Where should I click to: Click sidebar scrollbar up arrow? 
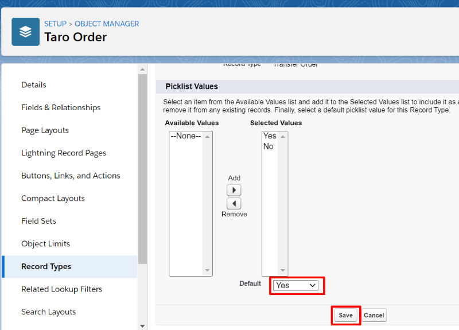(142, 69)
